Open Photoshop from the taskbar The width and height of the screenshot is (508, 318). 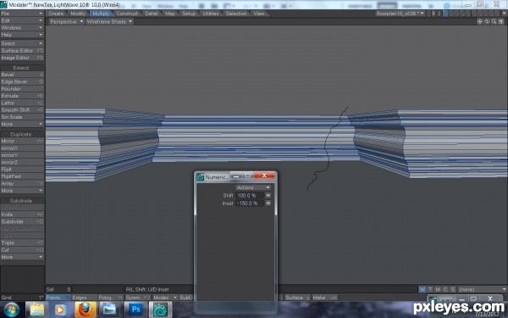tap(135, 310)
